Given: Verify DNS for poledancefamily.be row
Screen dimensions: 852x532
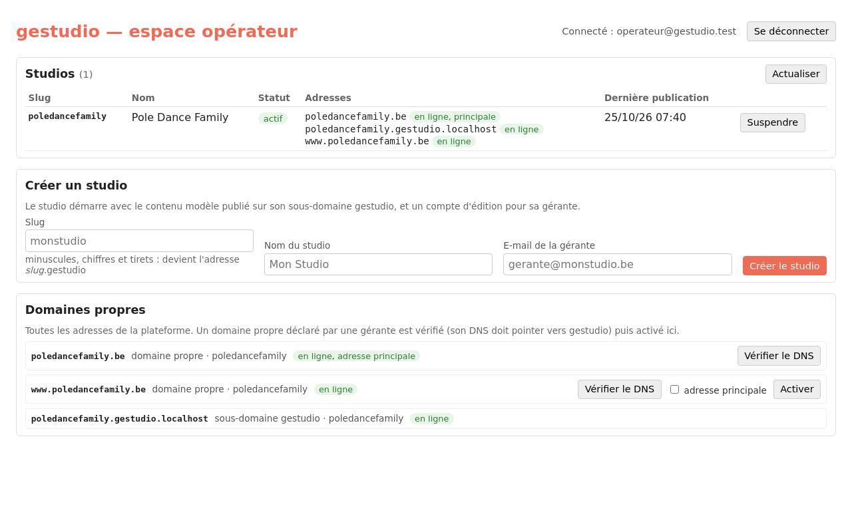Looking at the screenshot, I should [779, 356].
